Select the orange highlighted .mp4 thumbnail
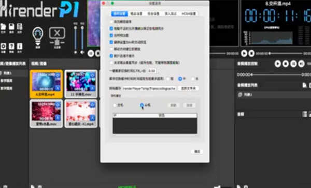311x188 pixels. [x=46, y=84]
